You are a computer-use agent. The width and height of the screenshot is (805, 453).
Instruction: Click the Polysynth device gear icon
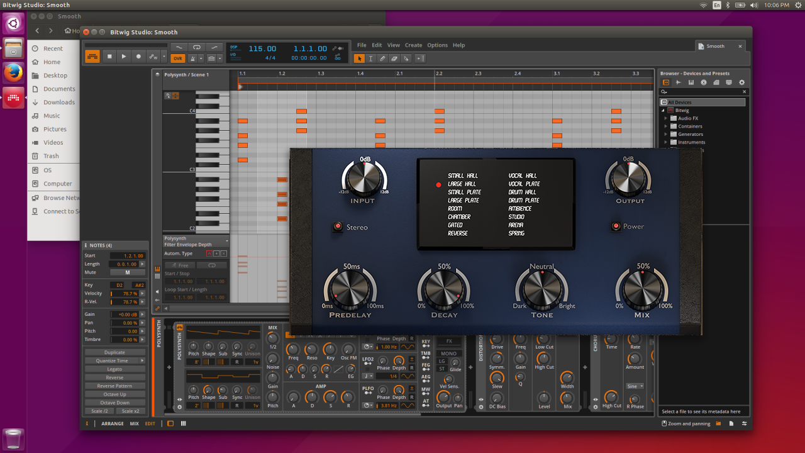[179, 407]
